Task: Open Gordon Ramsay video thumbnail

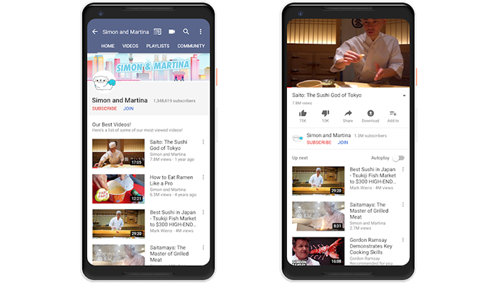Action: pos(318,251)
